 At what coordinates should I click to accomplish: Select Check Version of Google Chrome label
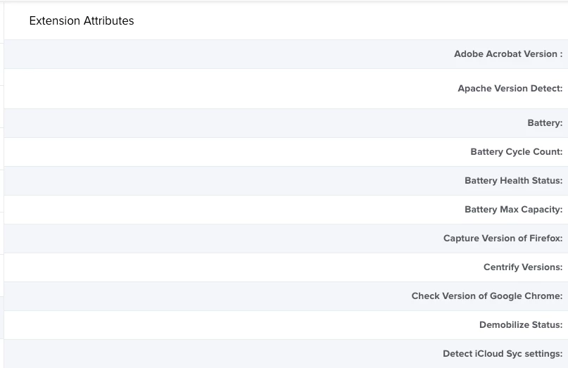(487, 296)
